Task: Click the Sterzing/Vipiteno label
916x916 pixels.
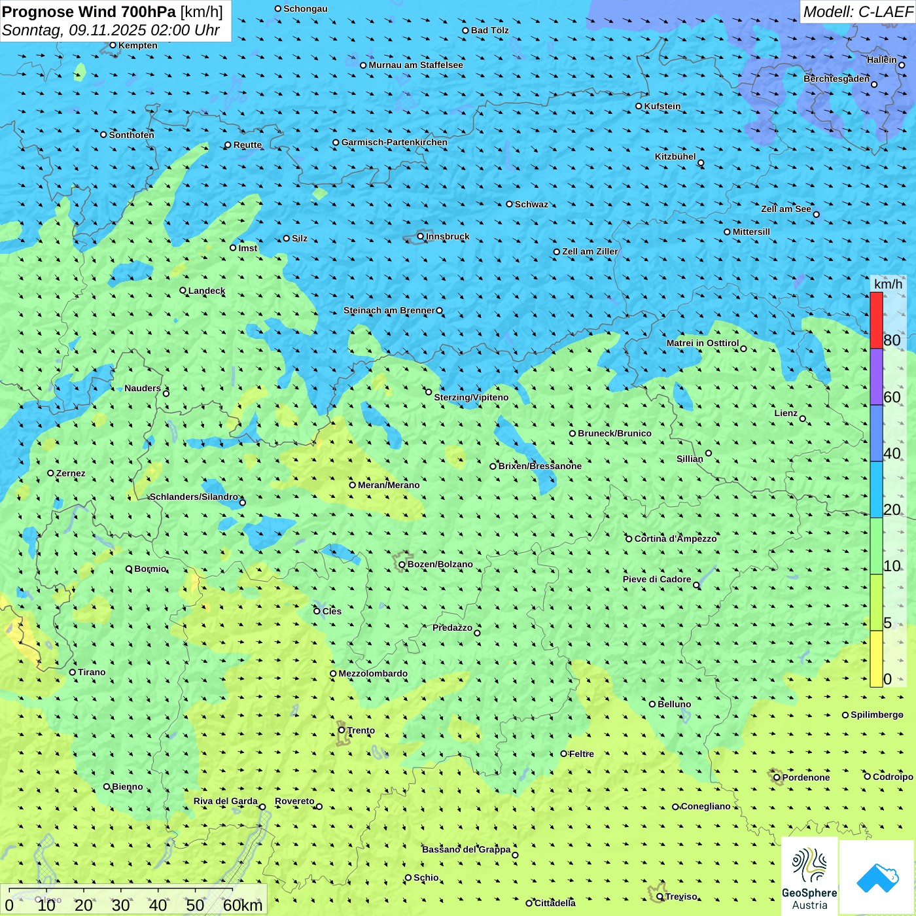Action: (471, 397)
